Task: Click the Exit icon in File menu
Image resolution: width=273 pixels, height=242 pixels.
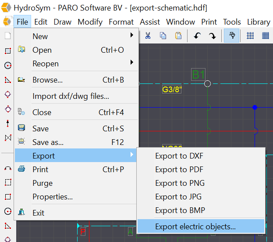Action: click(21, 212)
